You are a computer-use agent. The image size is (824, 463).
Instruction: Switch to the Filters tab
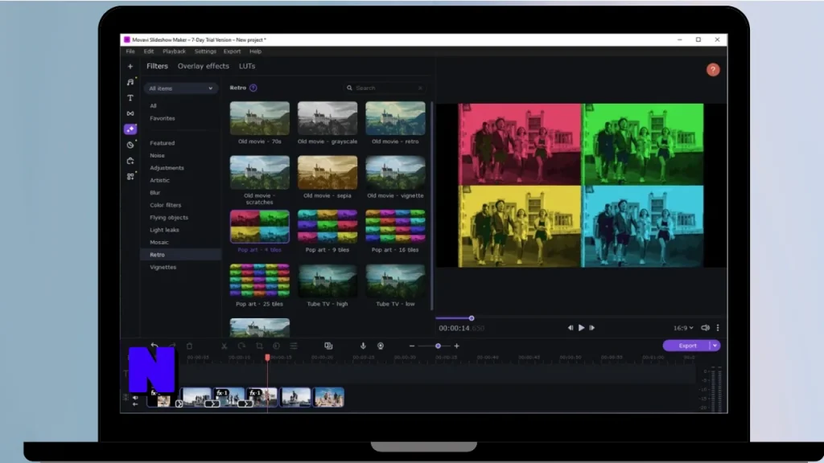coord(157,66)
